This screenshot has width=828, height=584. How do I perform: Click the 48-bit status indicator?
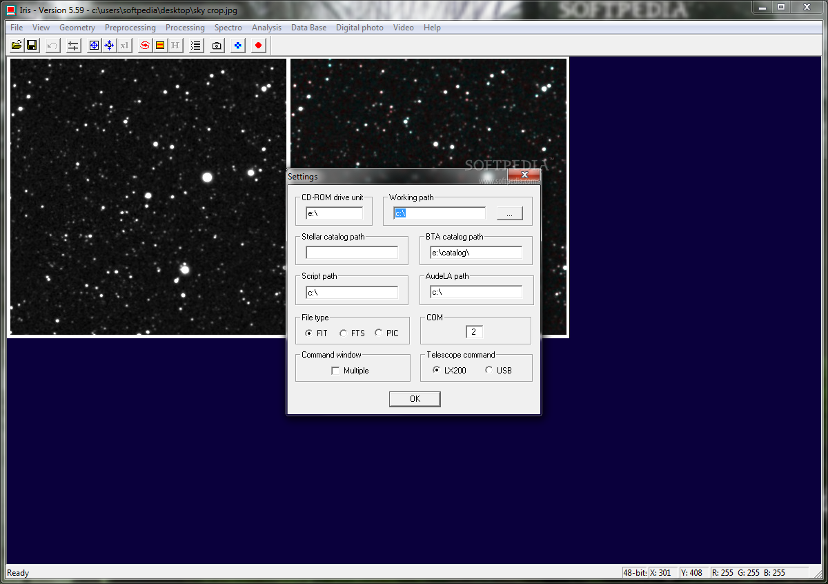pyautogui.click(x=635, y=573)
